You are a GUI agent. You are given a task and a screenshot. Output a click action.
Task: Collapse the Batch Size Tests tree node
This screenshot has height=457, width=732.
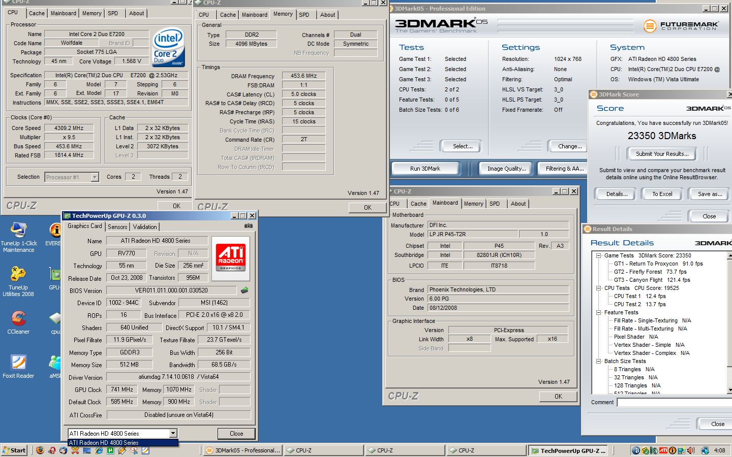[x=599, y=361]
